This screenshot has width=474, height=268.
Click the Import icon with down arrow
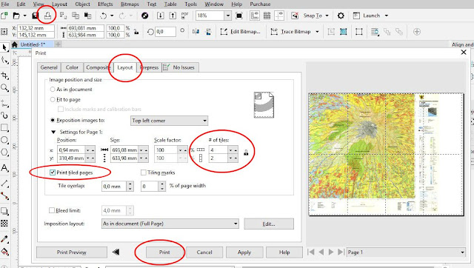[x=161, y=16]
